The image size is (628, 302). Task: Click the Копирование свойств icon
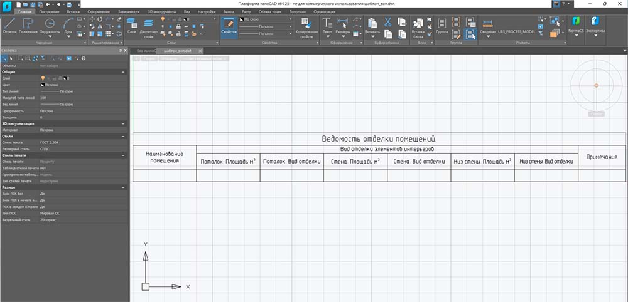[x=307, y=24]
